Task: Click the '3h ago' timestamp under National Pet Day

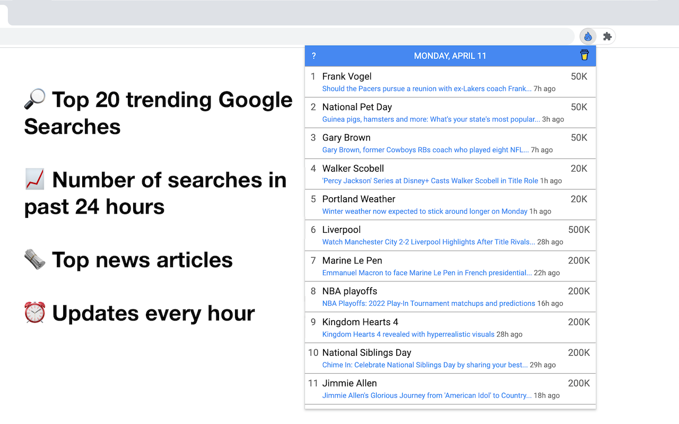Action: tap(553, 120)
